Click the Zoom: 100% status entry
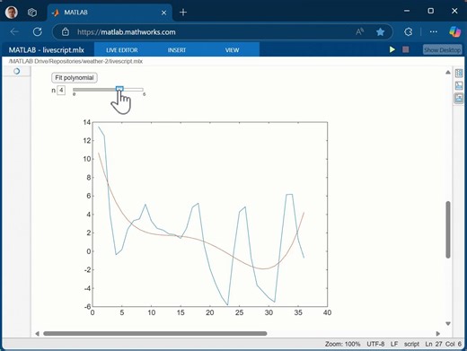 [342, 344]
